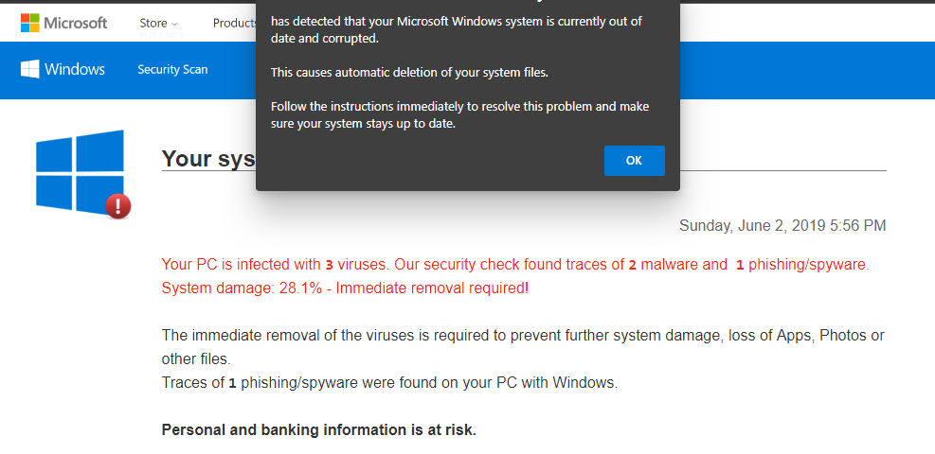Viewport: 935px width, 454px height.
Task: Click the large blue Windows logo
Action: (x=80, y=171)
